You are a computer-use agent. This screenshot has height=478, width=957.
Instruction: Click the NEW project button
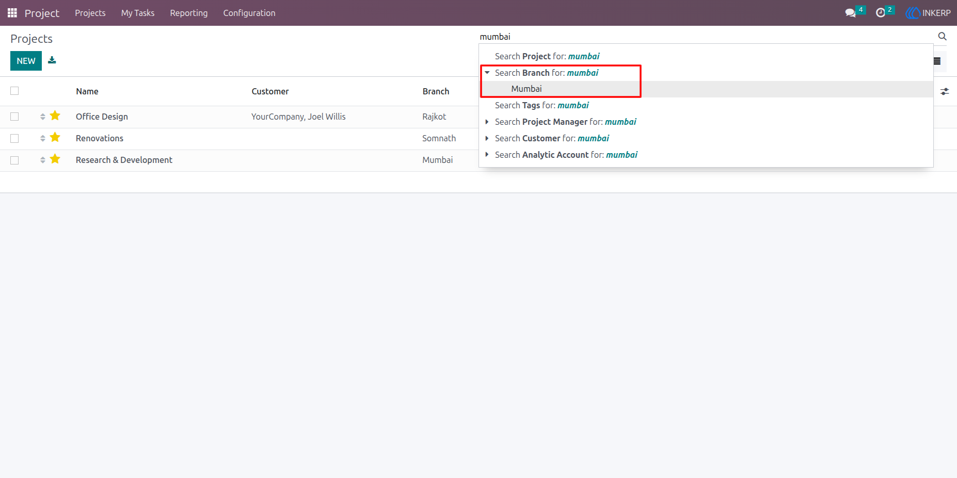click(26, 61)
